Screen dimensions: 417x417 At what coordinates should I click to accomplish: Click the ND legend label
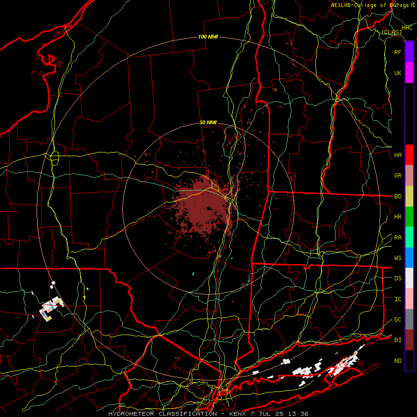[398, 361]
